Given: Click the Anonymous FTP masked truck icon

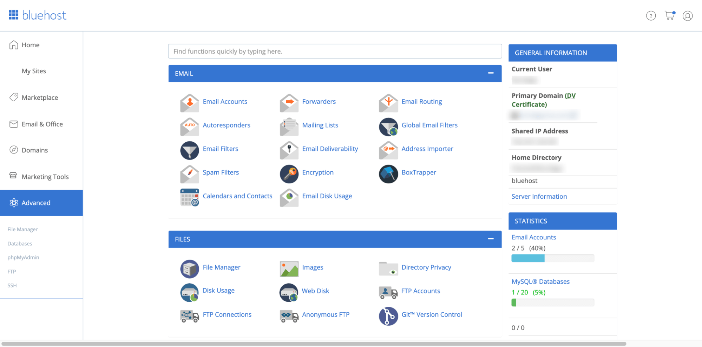Looking at the screenshot, I should pyautogui.click(x=289, y=316).
